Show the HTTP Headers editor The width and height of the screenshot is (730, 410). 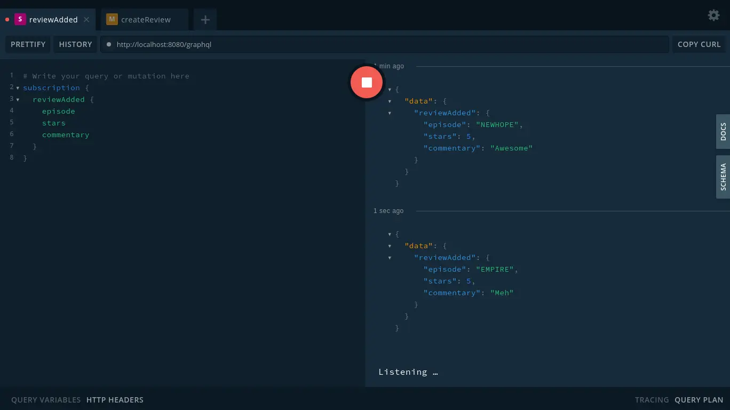click(115, 400)
